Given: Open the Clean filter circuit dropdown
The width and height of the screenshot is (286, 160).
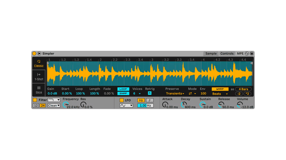Looking at the screenshot, I should click(x=54, y=106).
